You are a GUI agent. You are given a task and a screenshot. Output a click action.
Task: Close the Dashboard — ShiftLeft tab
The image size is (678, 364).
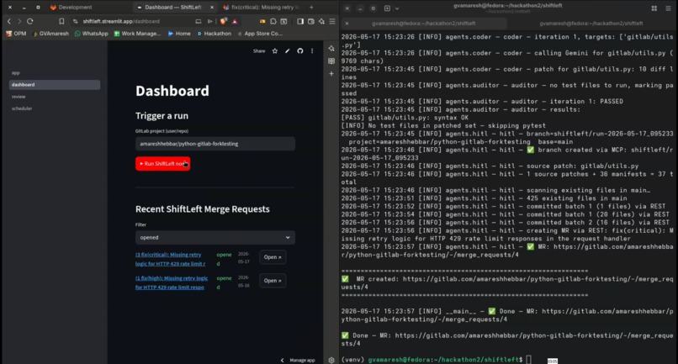[x=212, y=8]
